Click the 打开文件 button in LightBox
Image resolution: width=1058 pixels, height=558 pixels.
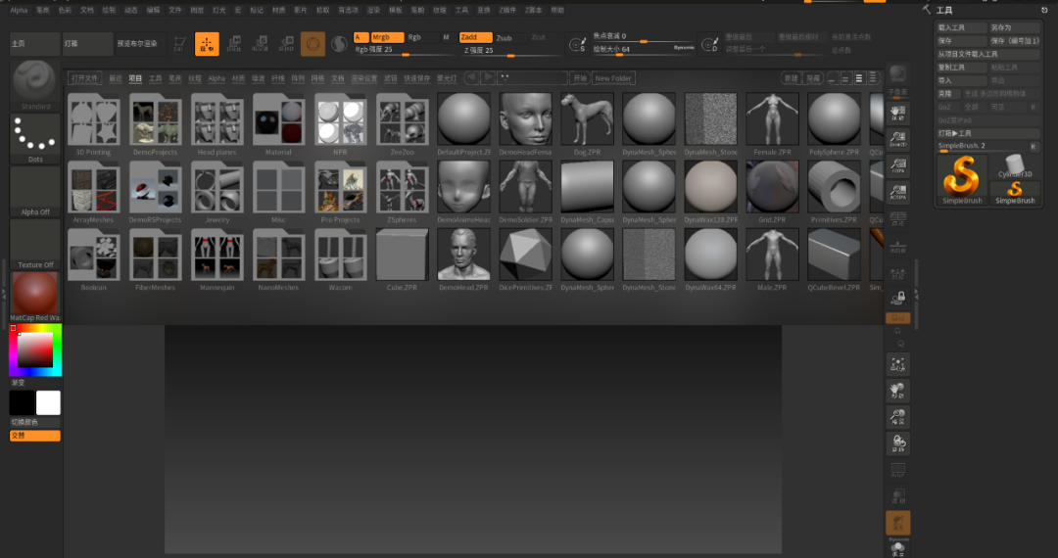(85, 78)
